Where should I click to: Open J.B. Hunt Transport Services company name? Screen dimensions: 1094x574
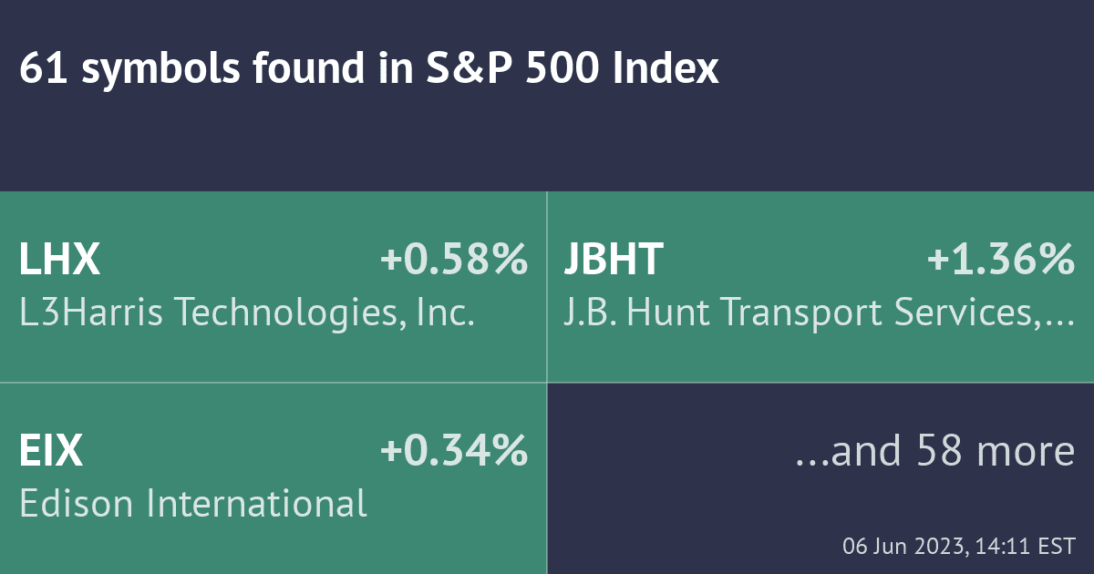[819, 314]
